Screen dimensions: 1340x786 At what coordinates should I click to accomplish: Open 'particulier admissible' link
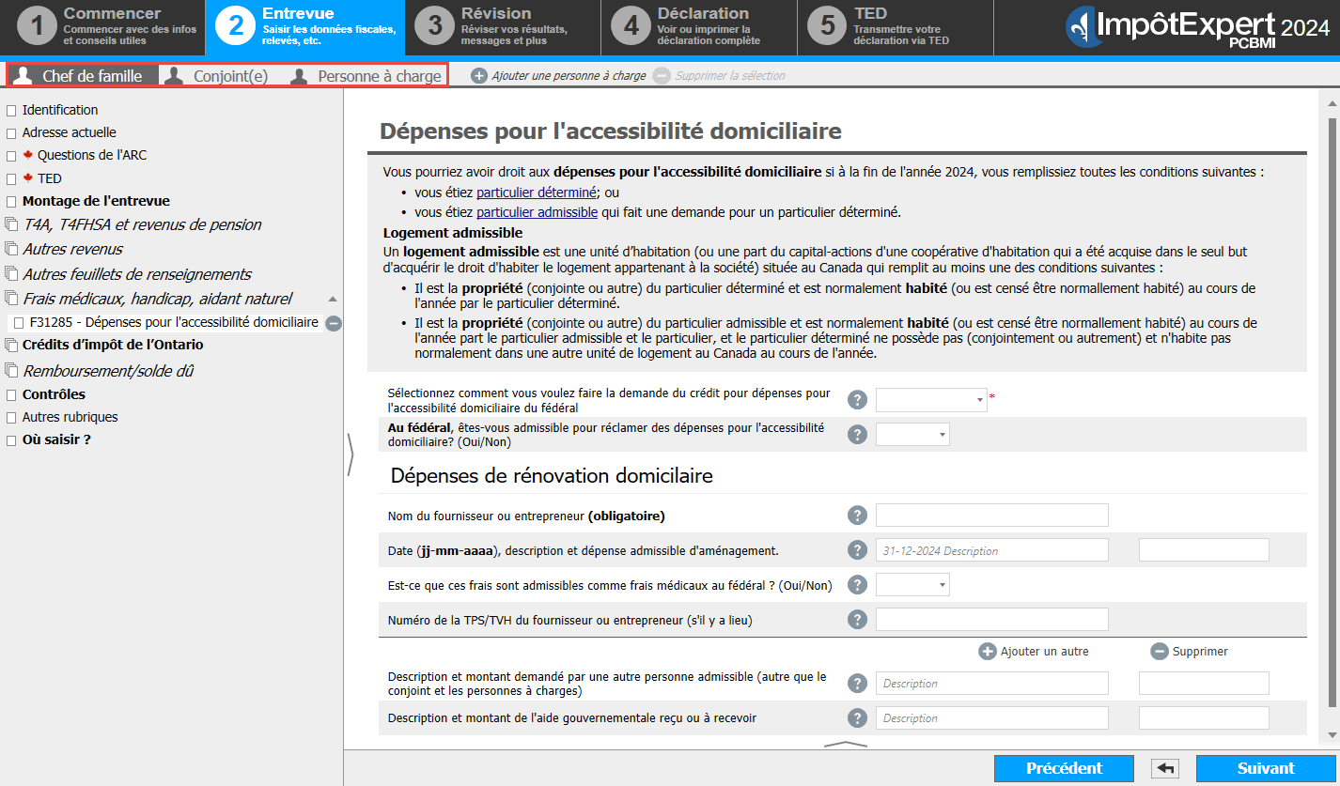537,212
